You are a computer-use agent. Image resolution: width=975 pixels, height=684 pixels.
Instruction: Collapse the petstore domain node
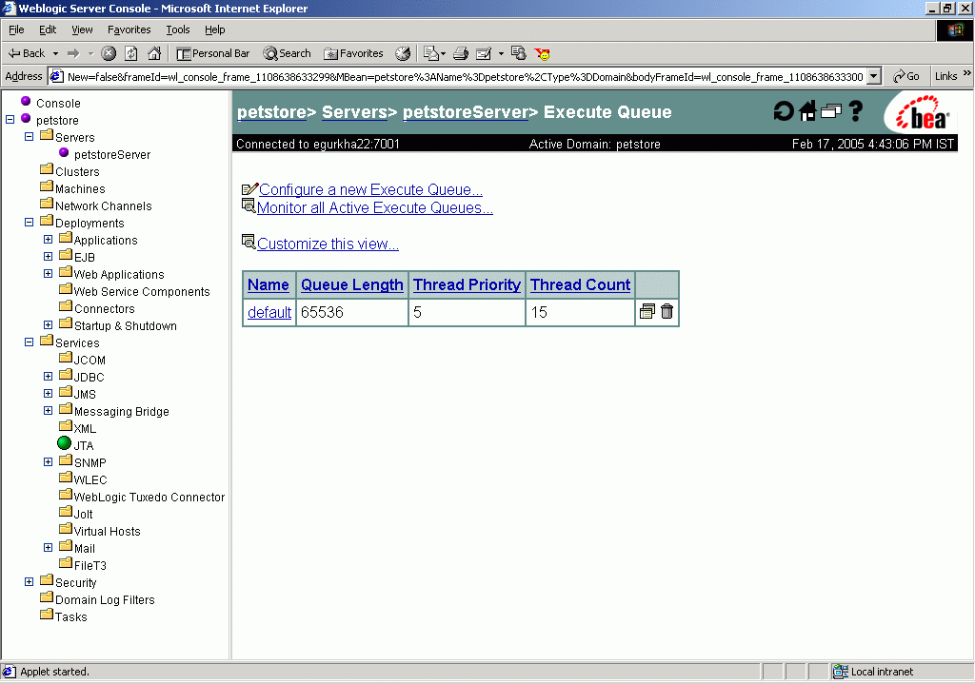pyautogui.click(x=10, y=119)
